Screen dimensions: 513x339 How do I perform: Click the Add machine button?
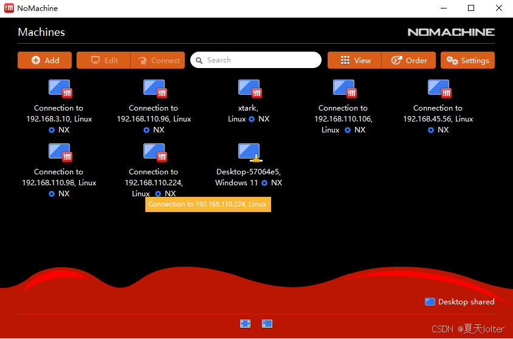click(44, 60)
